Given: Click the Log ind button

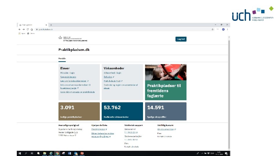Looking at the screenshot, I should (x=181, y=39).
